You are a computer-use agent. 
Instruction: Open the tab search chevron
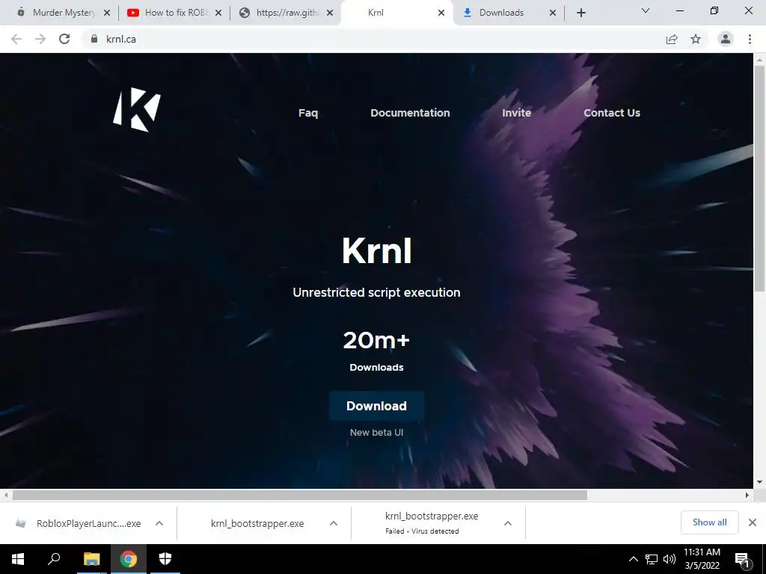tap(646, 10)
